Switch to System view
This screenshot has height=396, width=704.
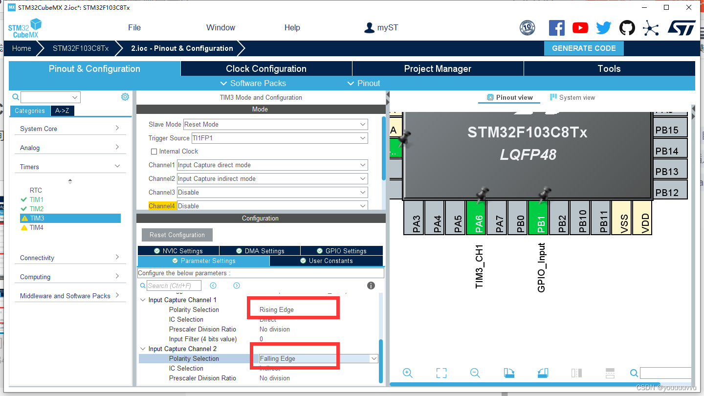click(x=572, y=97)
